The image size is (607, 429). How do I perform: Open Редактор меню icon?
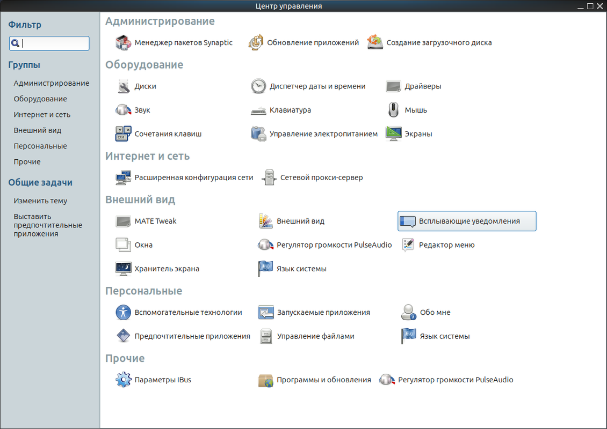click(x=408, y=245)
